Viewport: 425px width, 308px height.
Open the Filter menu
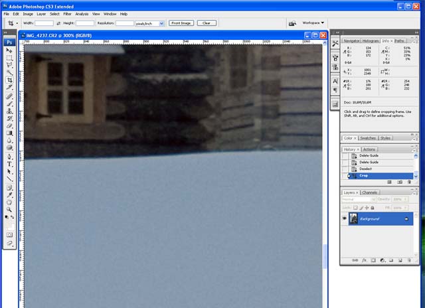coord(68,13)
